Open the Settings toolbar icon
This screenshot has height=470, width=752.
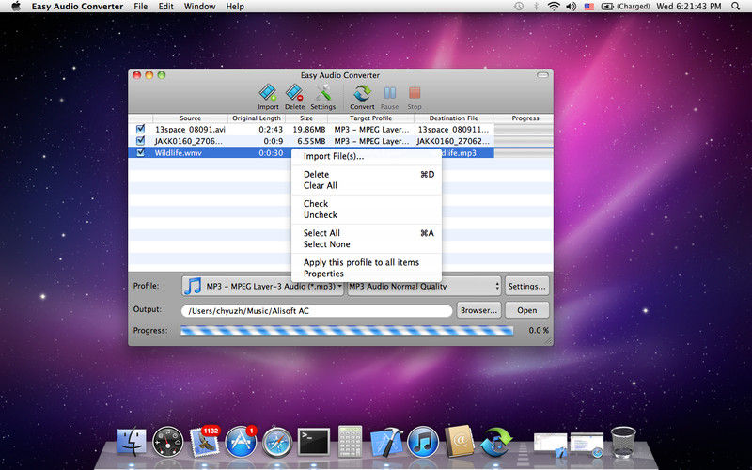322,97
